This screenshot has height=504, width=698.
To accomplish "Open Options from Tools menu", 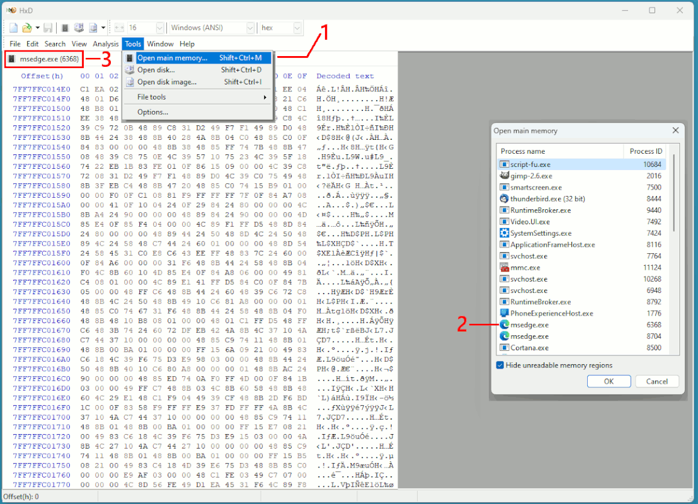I will [198, 112].
